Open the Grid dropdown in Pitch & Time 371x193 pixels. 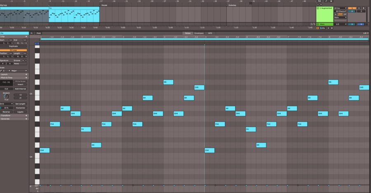pyautogui.click(x=6, y=104)
